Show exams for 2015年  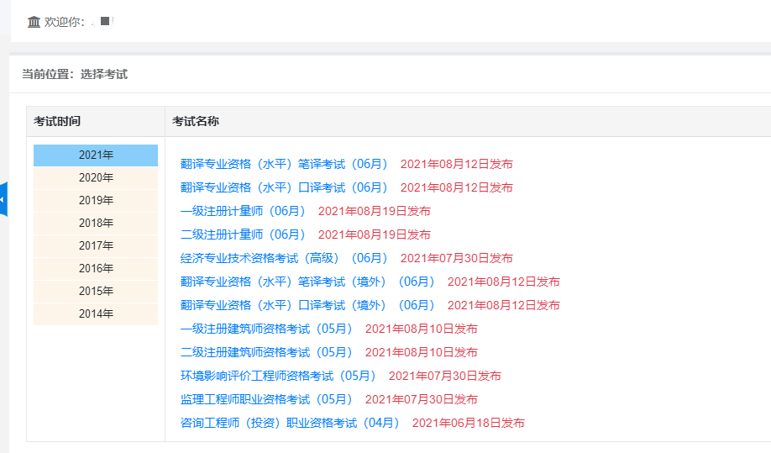(96, 291)
